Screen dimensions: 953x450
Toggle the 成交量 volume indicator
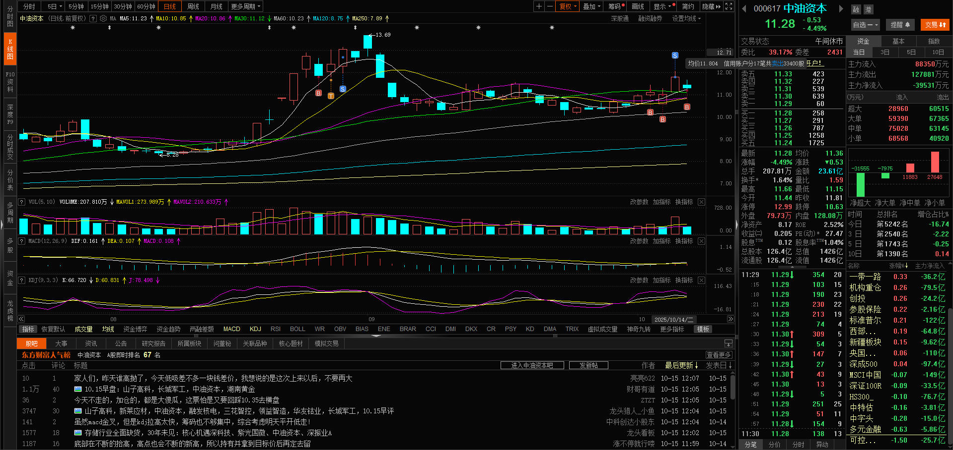pyautogui.click(x=83, y=329)
